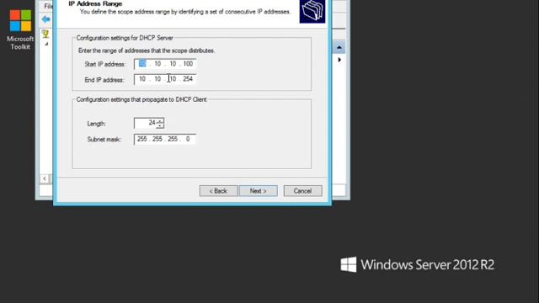Open the Microsoft Toolkit desktop shortcut
The image size is (539, 303).
coord(20,29)
